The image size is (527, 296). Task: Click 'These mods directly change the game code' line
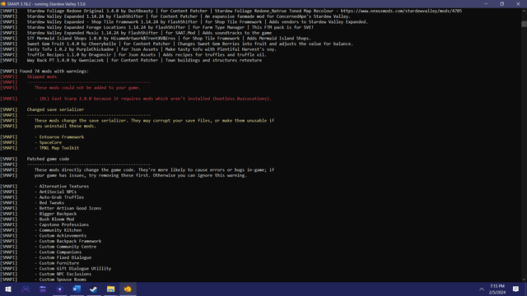[x=154, y=170]
